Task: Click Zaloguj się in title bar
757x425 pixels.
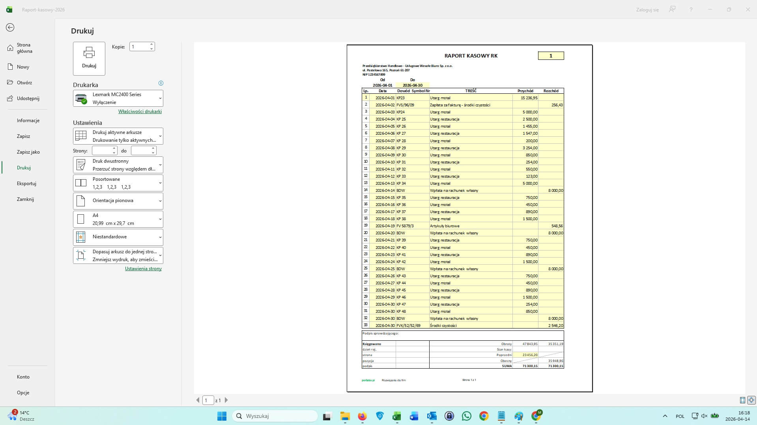Action: point(647,9)
